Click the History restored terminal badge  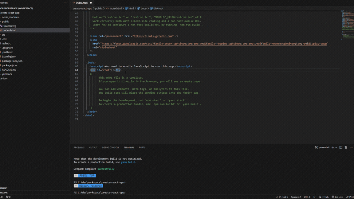pos(88,186)
